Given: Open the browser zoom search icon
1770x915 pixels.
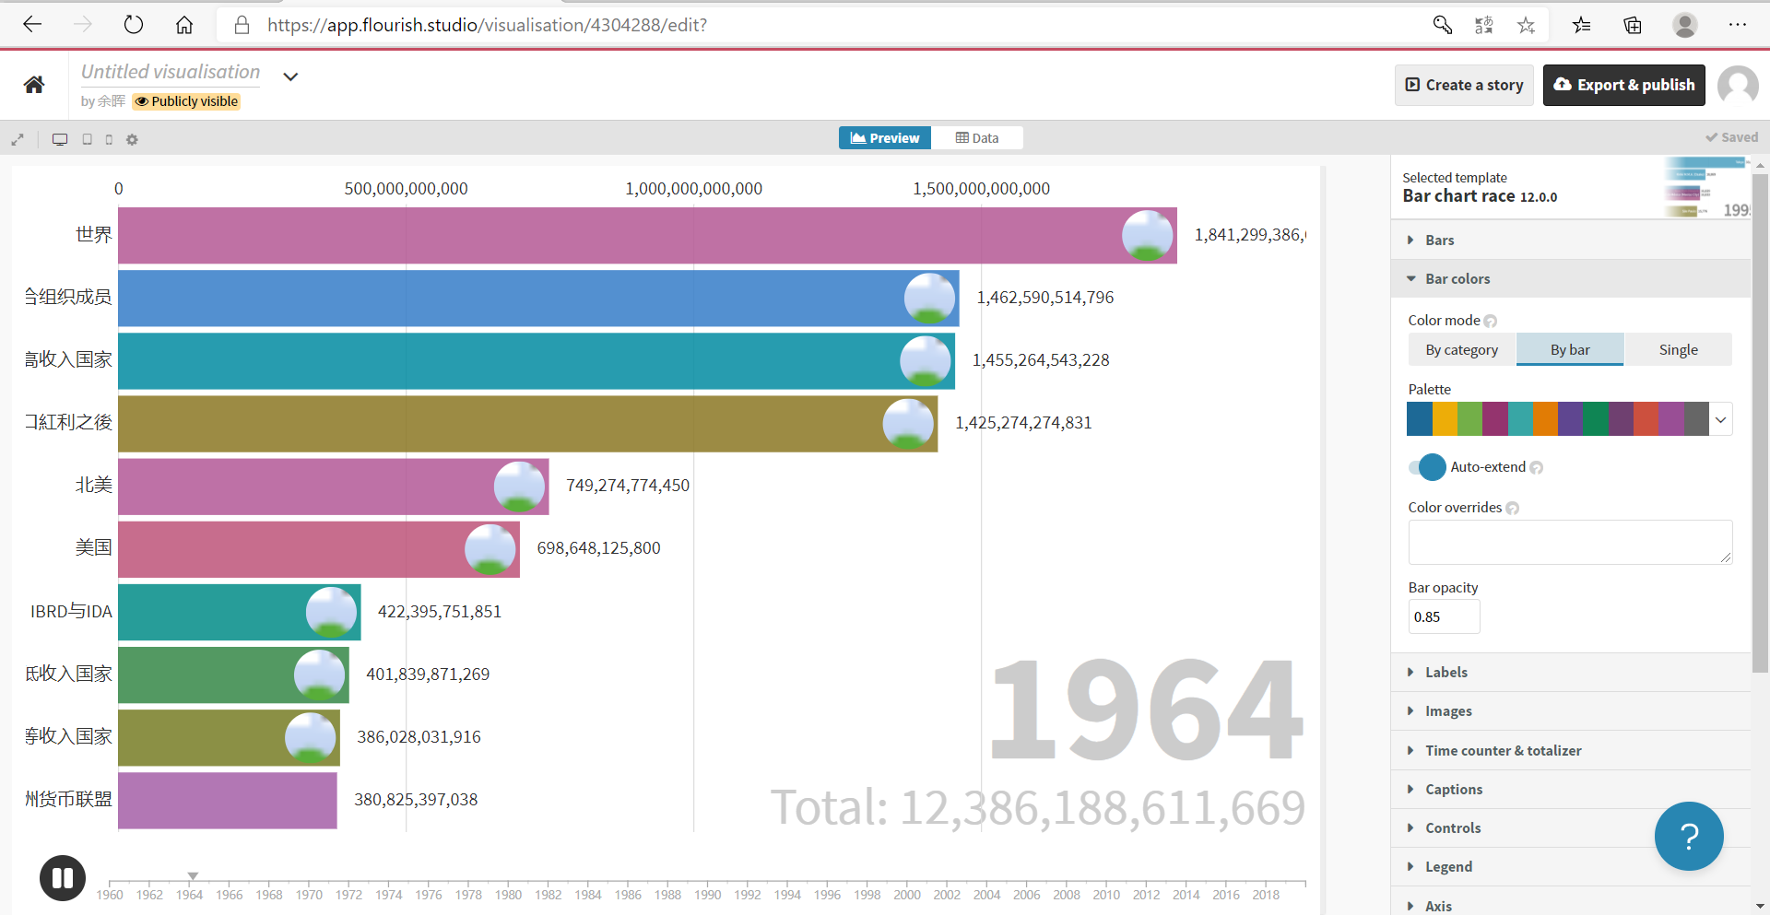Looking at the screenshot, I should (x=1443, y=25).
